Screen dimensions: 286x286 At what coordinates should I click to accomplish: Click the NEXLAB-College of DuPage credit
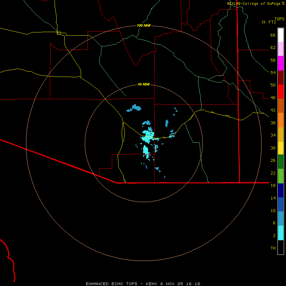pos(255,3)
